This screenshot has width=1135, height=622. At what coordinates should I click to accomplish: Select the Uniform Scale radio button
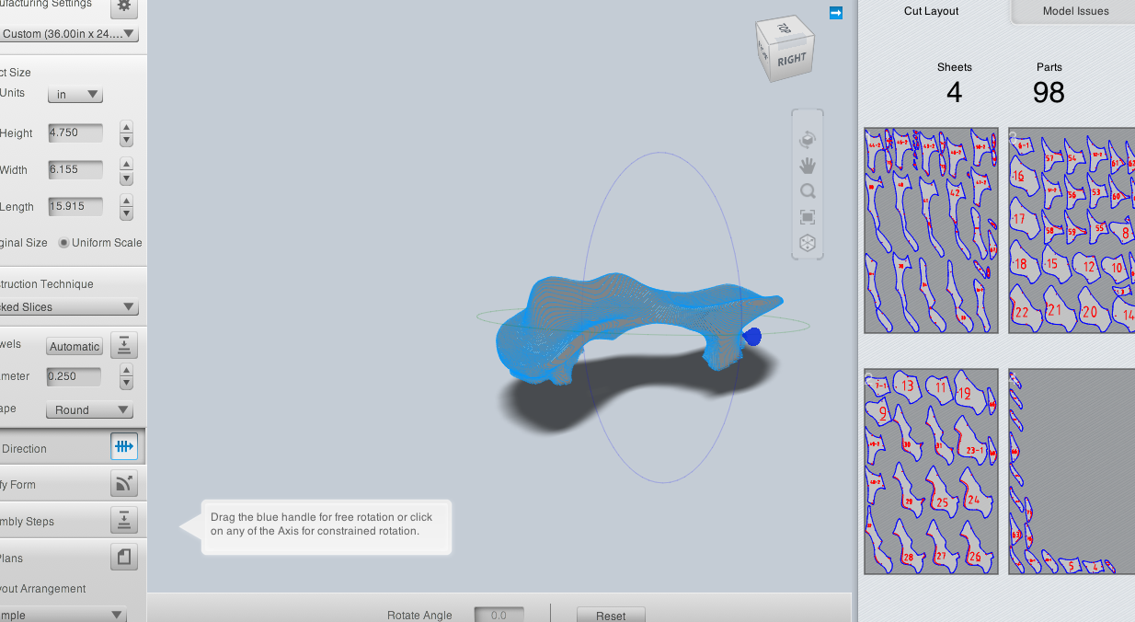click(63, 243)
